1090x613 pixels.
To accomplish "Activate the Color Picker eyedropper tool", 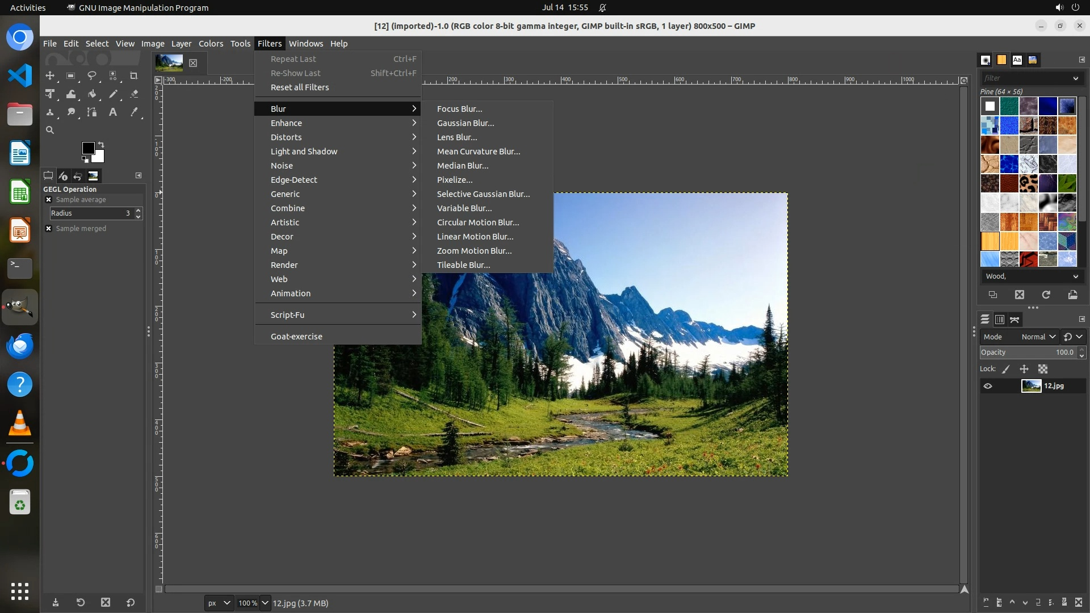I will point(134,112).
